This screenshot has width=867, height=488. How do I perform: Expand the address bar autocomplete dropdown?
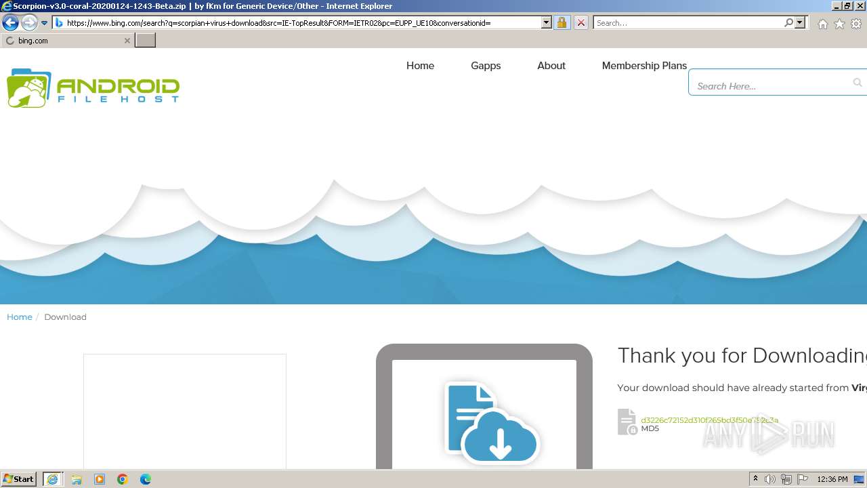[x=547, y=23]
